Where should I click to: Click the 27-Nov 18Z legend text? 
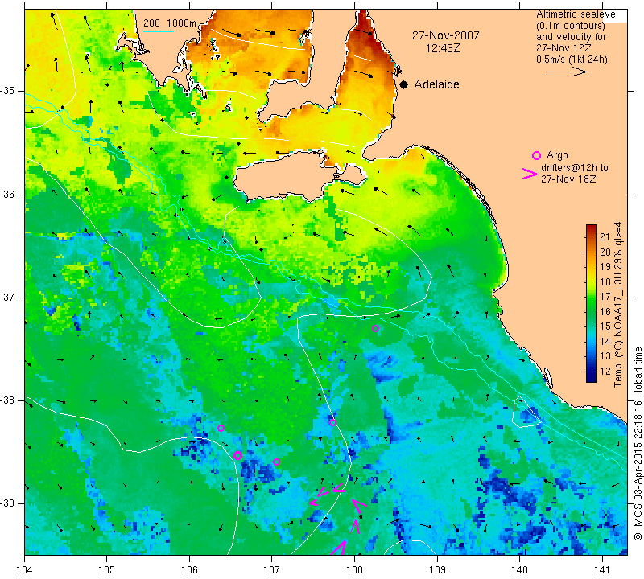(x=568, y=179)
